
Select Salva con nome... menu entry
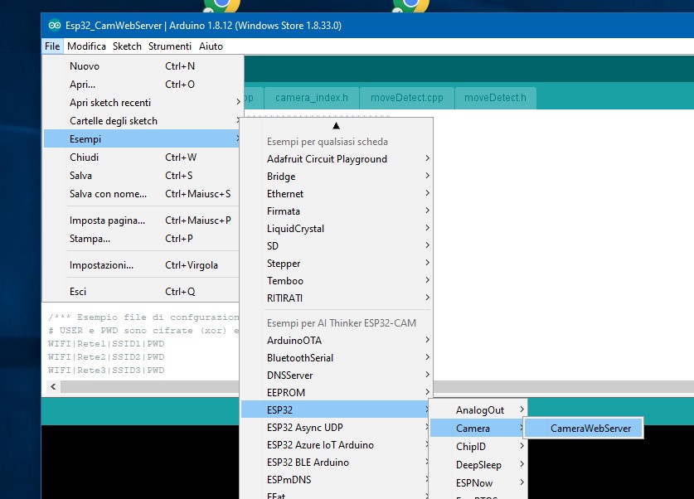tap(143, 194)
